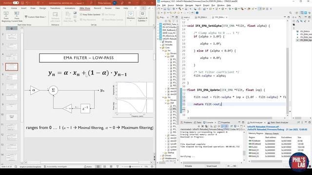
Task: Click the Collapse All icon in Project Explorer
Action: 166,21
